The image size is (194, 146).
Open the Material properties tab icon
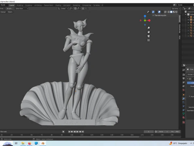183,117
